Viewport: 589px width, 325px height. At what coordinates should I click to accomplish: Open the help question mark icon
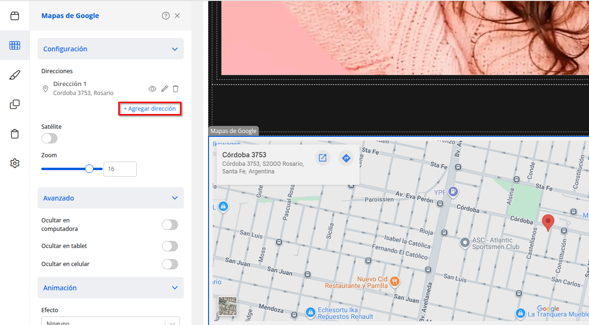[x=165, y=15]
